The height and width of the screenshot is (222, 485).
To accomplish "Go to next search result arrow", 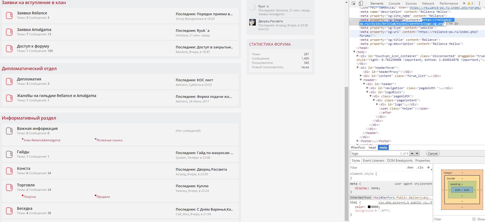I will 417,154.
